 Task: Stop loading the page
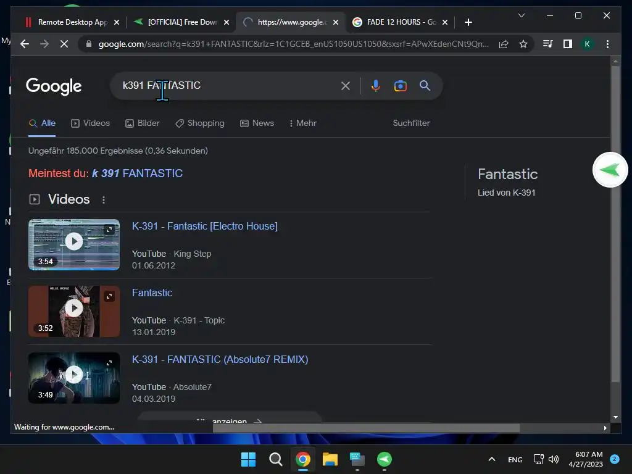coord(64,44)
